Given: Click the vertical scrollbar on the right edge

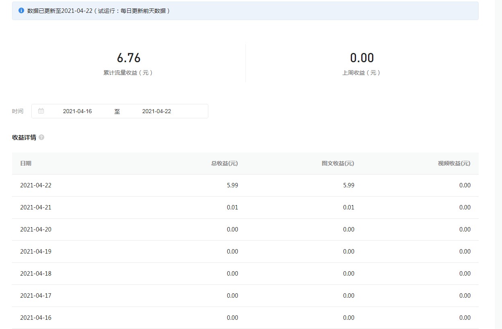Looking at the screenshot, I should pos(498,160).
